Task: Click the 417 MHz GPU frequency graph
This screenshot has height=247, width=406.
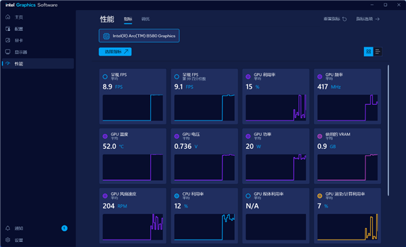Action: tap(347, 108)
